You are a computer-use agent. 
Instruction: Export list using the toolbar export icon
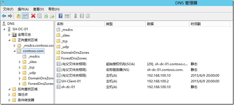point(52,16)
